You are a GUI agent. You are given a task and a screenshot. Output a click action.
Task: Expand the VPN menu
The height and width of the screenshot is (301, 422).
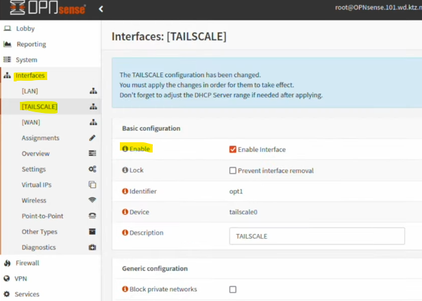tap(21, 278)
